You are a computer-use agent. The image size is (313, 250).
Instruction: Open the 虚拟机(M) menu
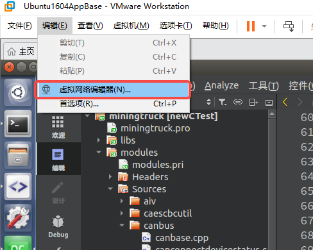[x=131, y=26]
